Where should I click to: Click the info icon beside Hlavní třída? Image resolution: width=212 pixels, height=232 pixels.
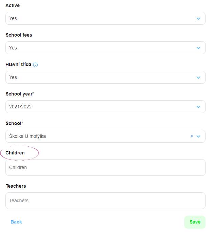tap(35, 65)
